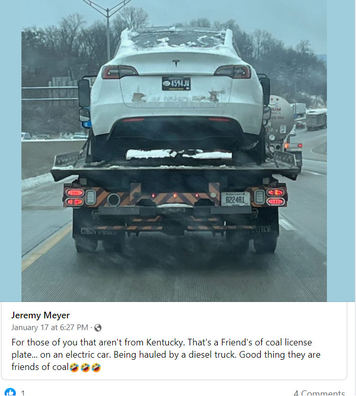
Task: Click the 822481 tow truck plate
Action: 235,199
